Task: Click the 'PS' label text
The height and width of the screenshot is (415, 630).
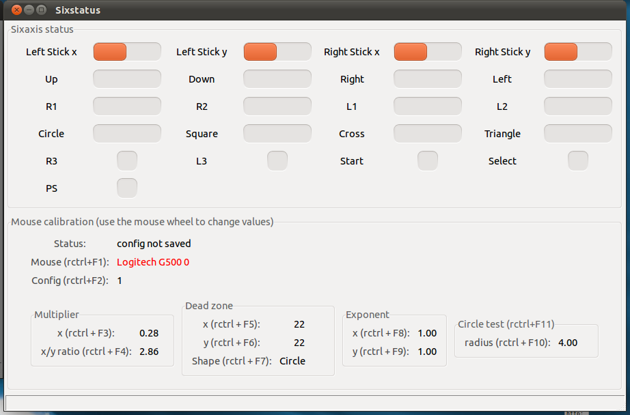Action: coord(51,188)
